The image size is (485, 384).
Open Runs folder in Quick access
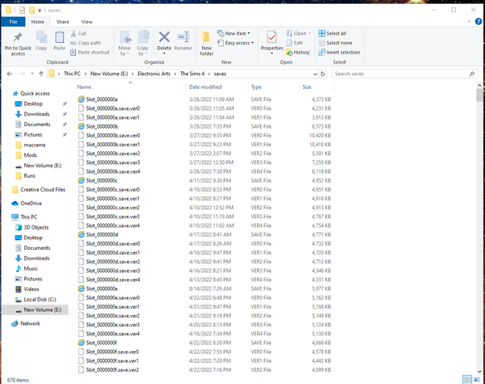(x=29, y=175)
